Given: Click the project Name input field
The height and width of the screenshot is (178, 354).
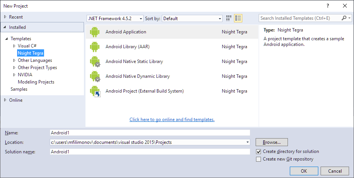Looking at the screenshot, I should click(150, 133).
